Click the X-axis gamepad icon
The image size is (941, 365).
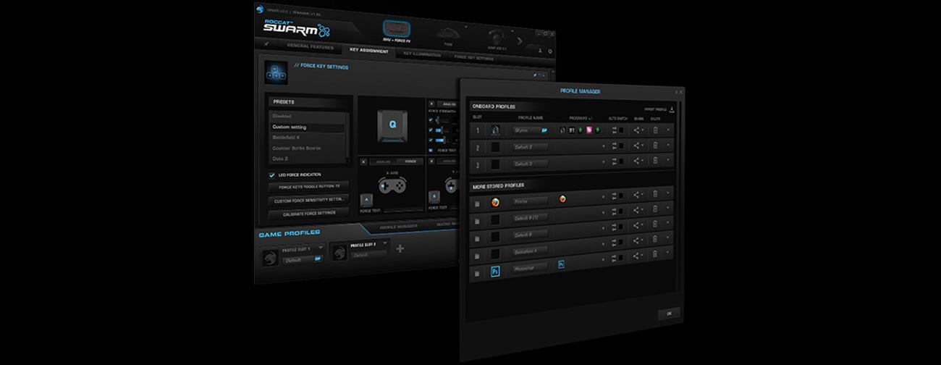392,185
